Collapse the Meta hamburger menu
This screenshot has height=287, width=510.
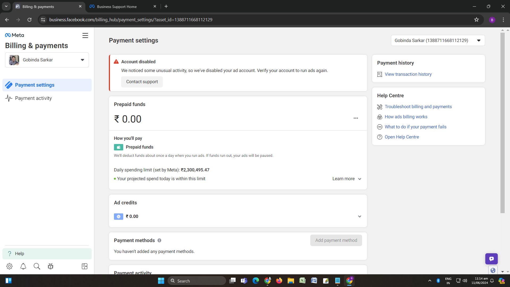click(x=85, y=36)
